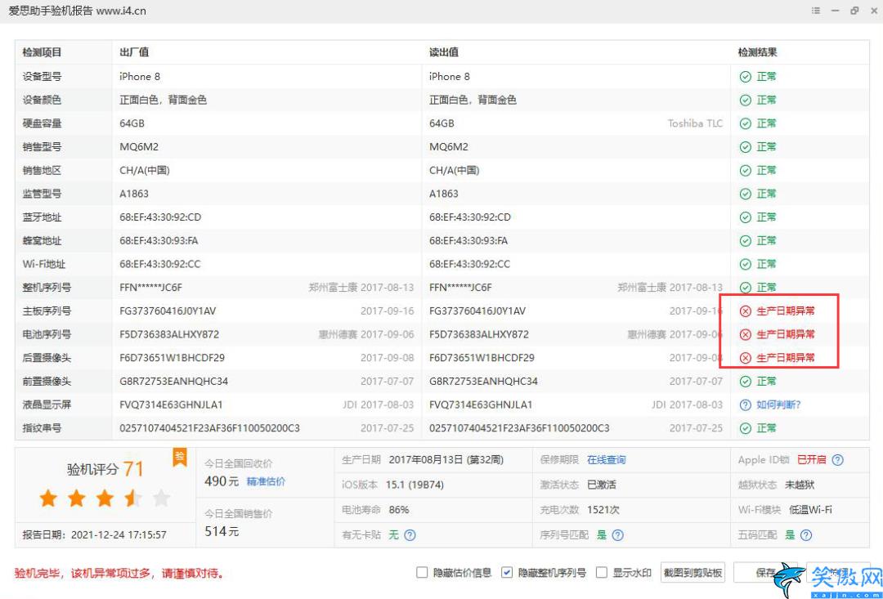883x599 pixels.
Task: Click the 保存 button
Action: coord(766,573)
